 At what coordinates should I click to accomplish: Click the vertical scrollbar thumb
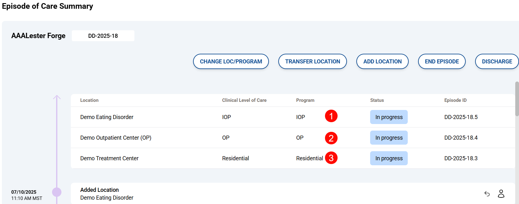tap(517, 99)
